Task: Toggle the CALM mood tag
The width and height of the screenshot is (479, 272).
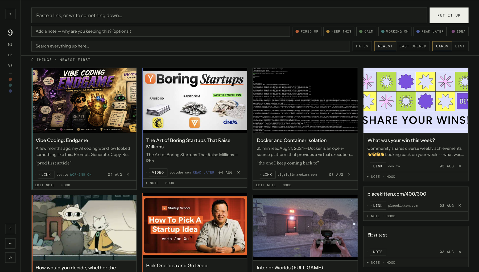Action: coord(366,31)
